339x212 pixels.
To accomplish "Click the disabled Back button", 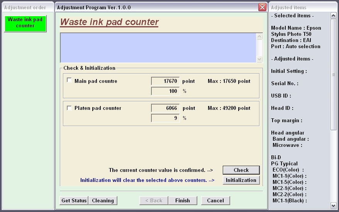I will pos(154,200).
